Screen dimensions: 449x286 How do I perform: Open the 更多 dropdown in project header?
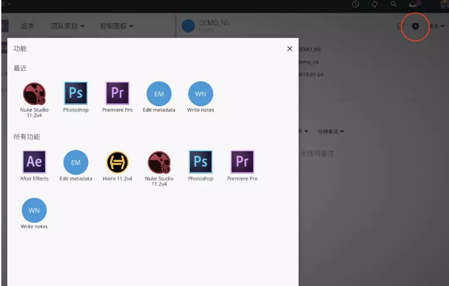click(x=436, y=26)
